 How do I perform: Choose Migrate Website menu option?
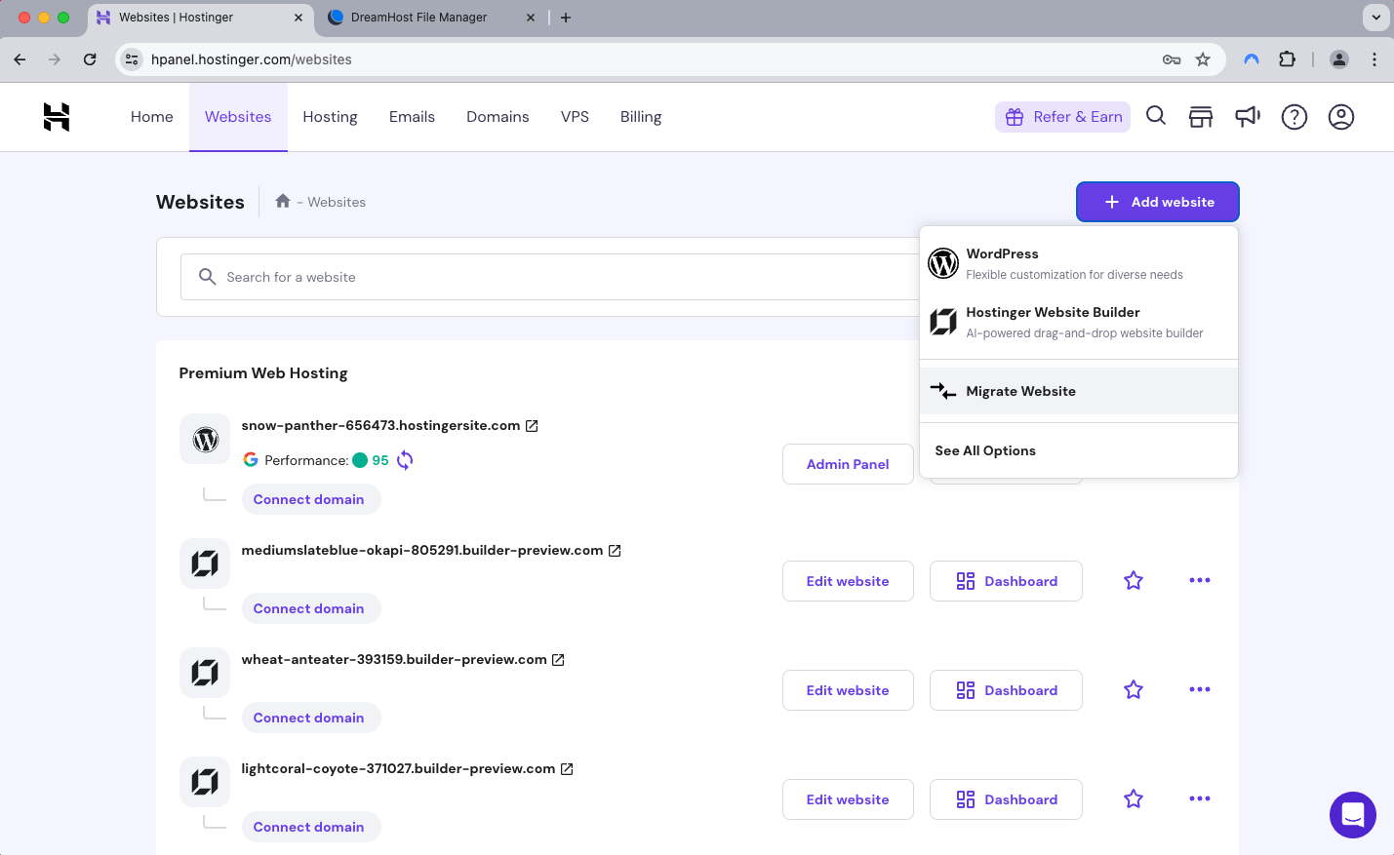click(1079, 391)
